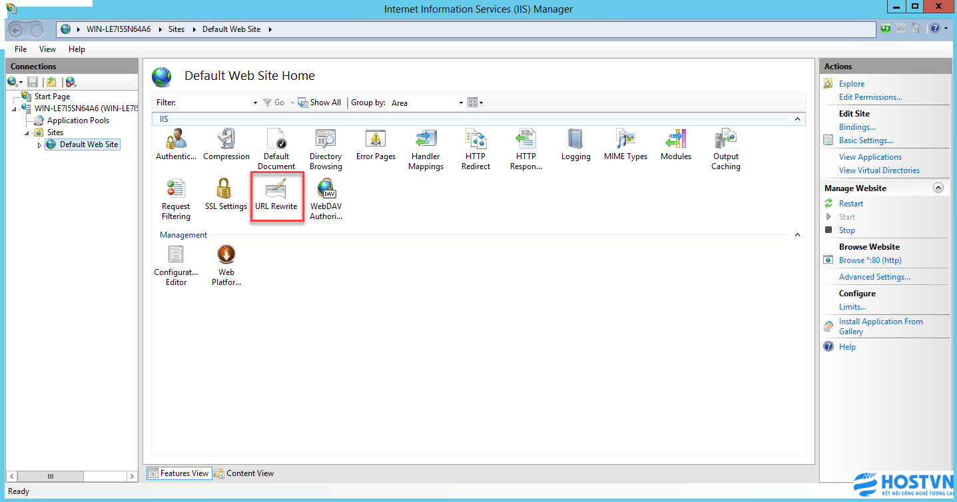
Task: Click the Refresh page icon in address bar
Action: (886, 28)
